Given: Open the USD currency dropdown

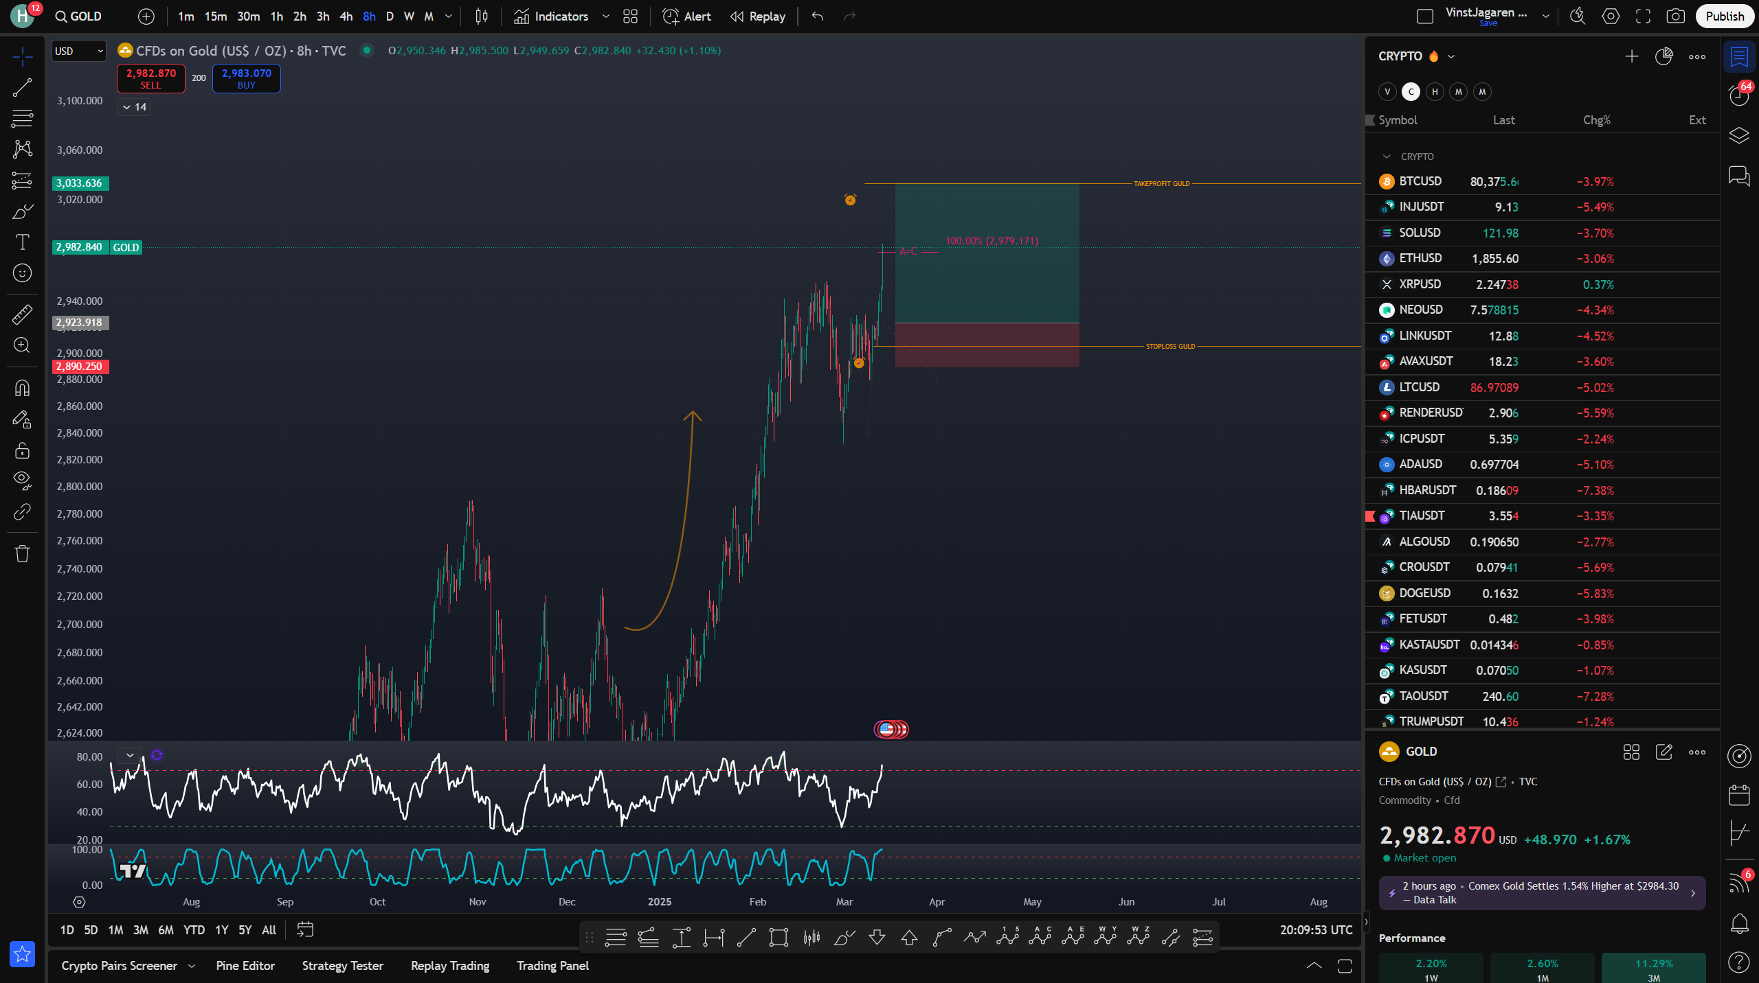Looking at the screenshot, I should pos(79,51).
